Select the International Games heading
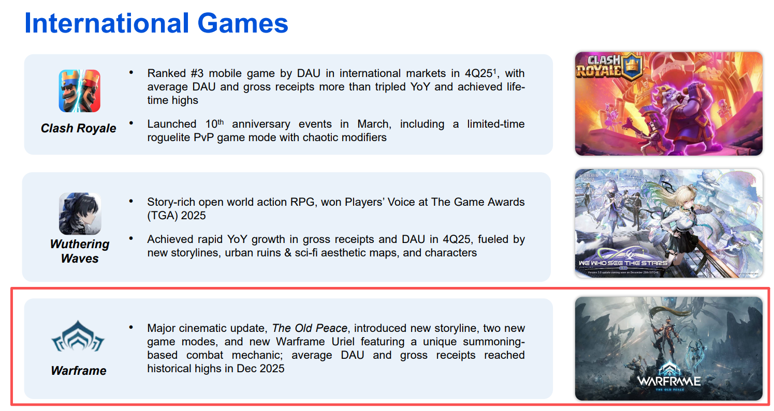The height and width of the screenshot is (411, 774). pyautogui.click(x=156, y=23)
